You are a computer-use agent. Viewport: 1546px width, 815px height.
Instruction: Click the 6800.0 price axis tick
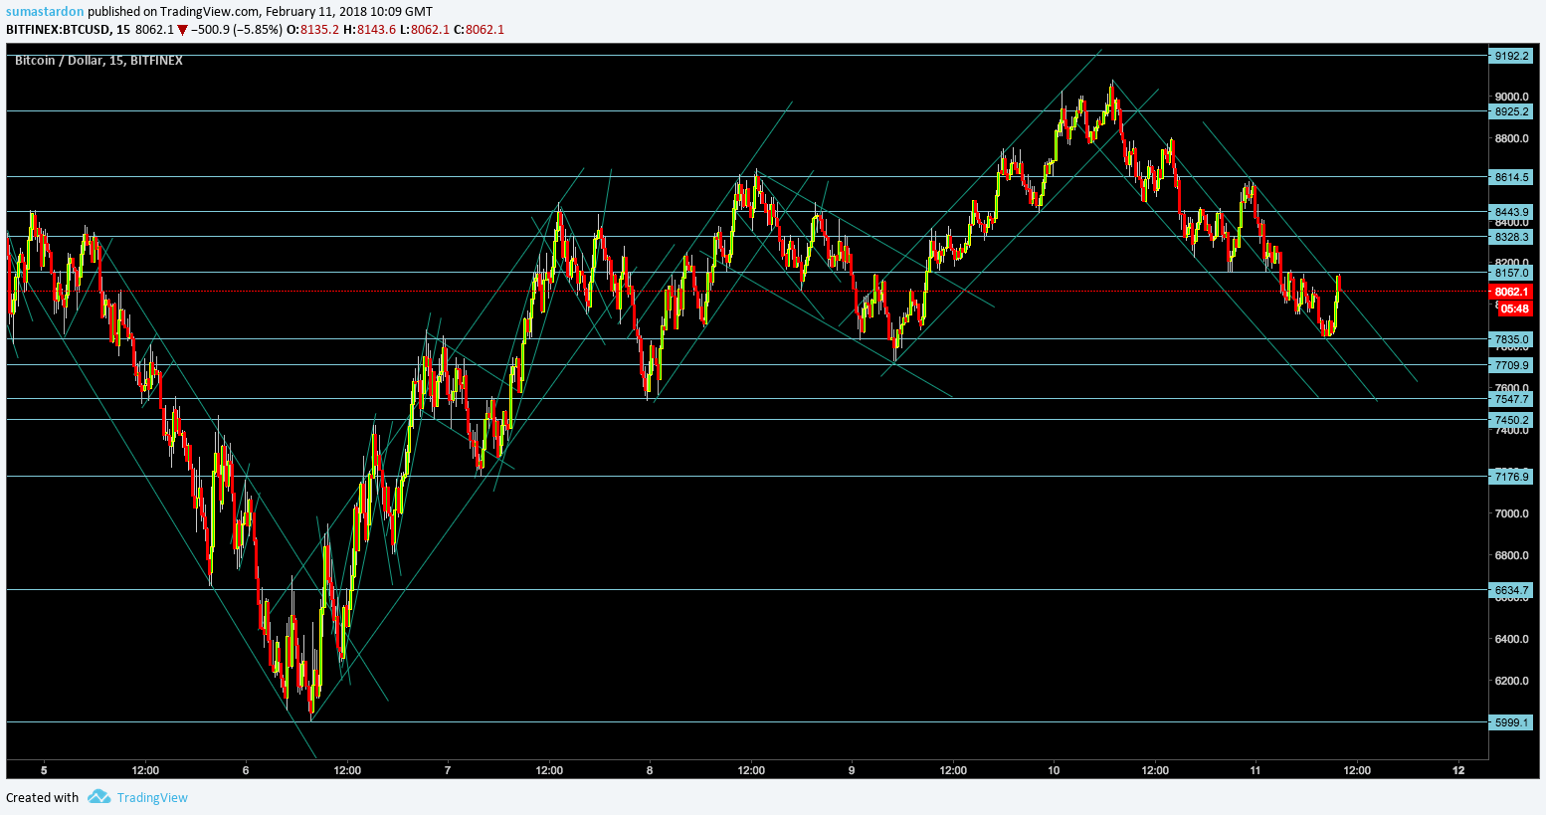click(x=1511, y=555)
